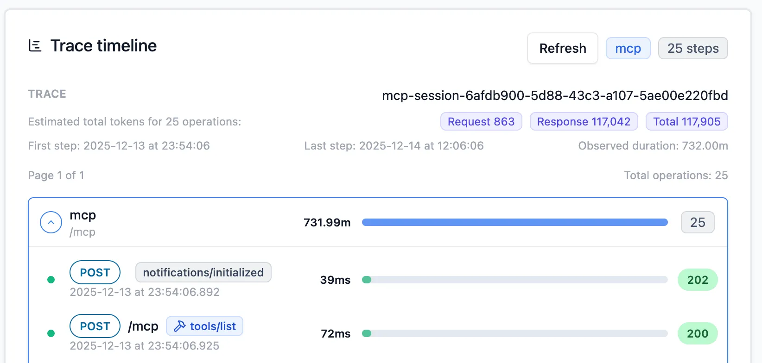Click the Refresh button
The image size is (762, 363).
tap(562, 48)
